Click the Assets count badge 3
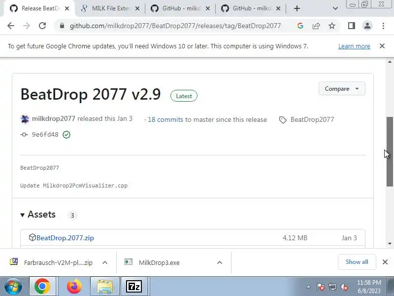This screenshot has width=394, height=296. pos(72,216)
